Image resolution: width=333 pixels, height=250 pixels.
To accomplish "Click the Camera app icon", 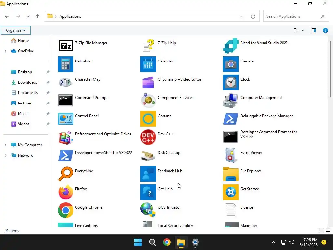I will point(231,64).
